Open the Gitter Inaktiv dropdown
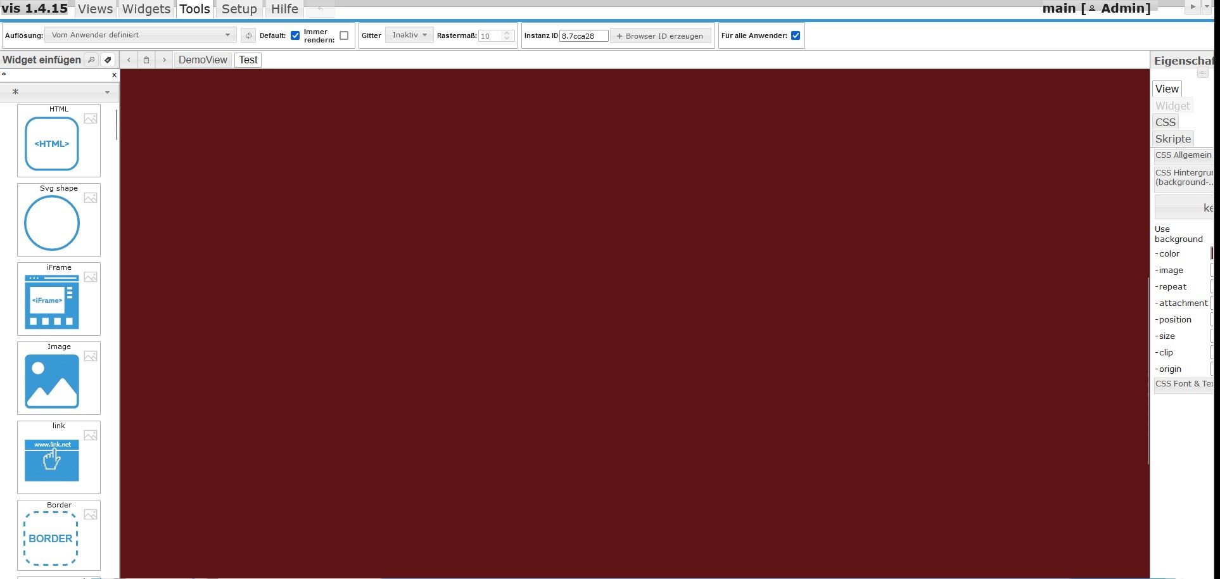The image size is (1220, 579). click(409, 35)
